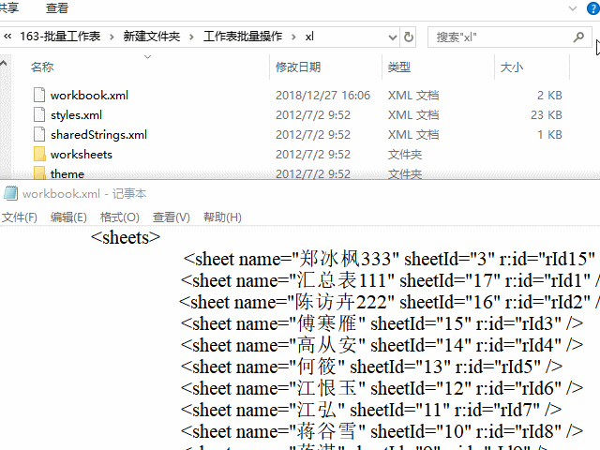
Task: Open the 查看 ribbon tab in Explorer
Action: click(x=57, y=8)
